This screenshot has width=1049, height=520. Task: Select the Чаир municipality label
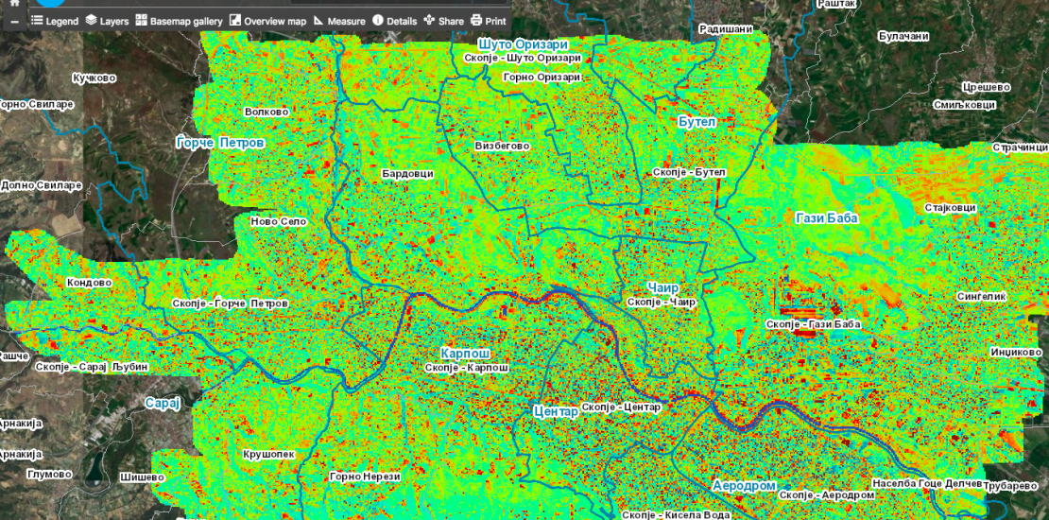tap(663, 287)
